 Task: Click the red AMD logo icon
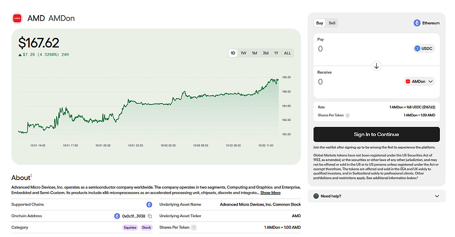pyautogui.click(x=17, y=18)
